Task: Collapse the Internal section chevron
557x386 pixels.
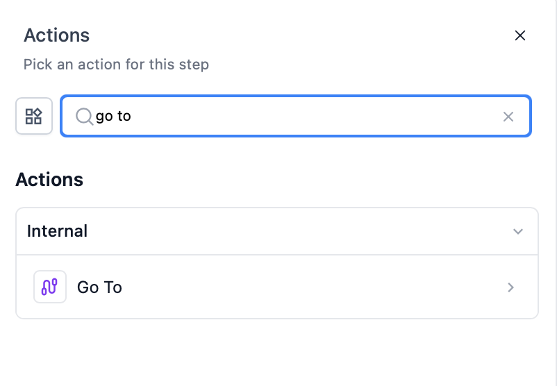Action: click(x=517, y=231)
